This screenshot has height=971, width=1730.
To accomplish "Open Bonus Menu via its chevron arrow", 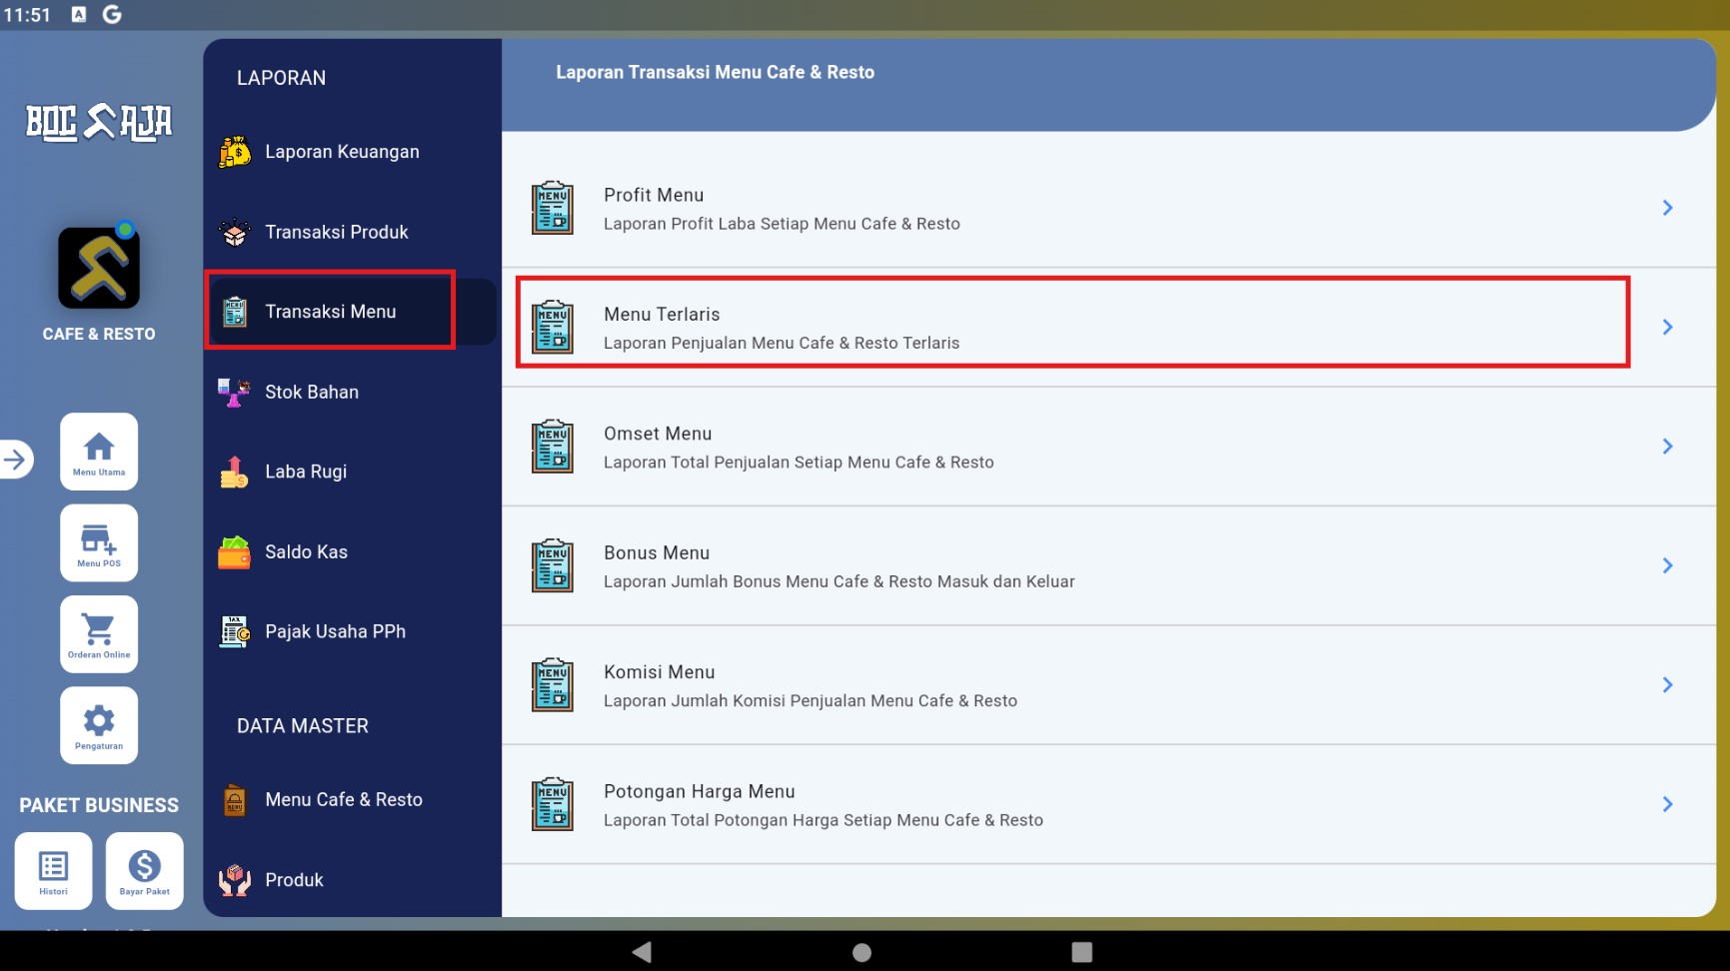I will tap(1667, 565).
